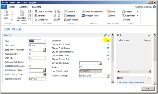Open Item Tracing
This screenshot has height=94, width=158.
[71, 20]
